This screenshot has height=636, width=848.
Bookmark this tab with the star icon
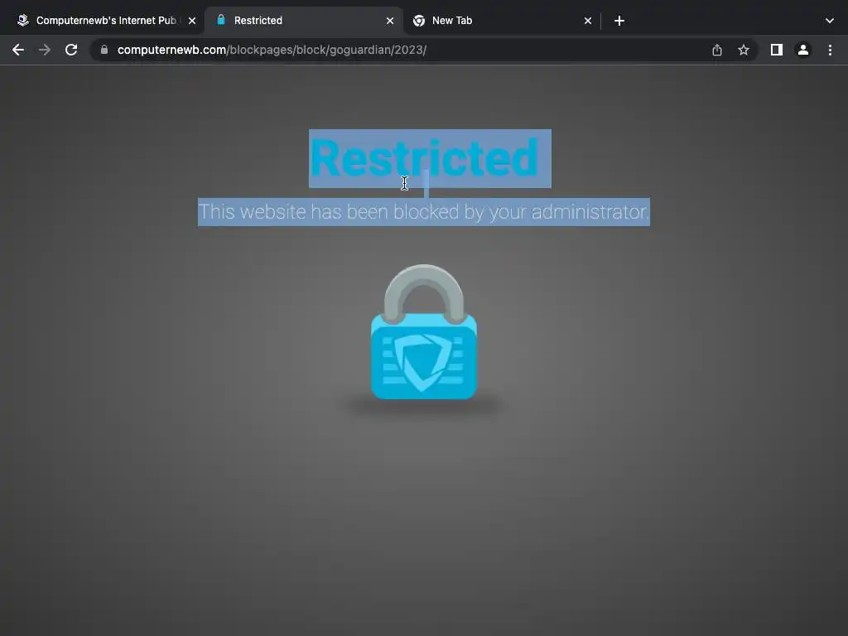coord(744,50)
